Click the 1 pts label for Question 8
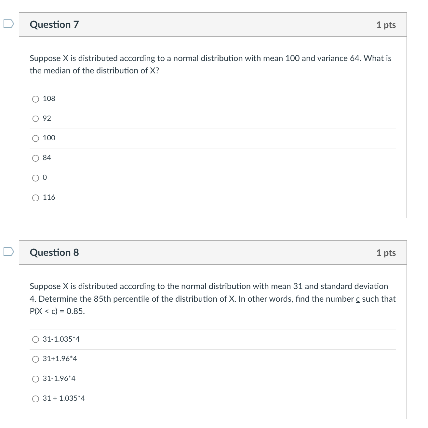Viewport: 428px width, 428px height. pos(386,252)
